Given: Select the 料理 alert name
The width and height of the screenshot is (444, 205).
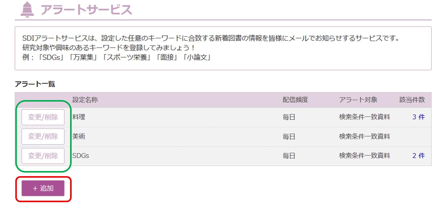Looking at the screenshot, I should coord(79,117).
